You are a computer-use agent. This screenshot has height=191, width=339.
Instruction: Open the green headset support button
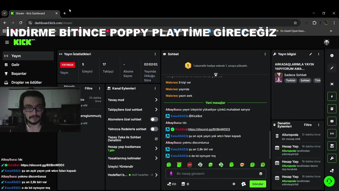tap(329, 181)
